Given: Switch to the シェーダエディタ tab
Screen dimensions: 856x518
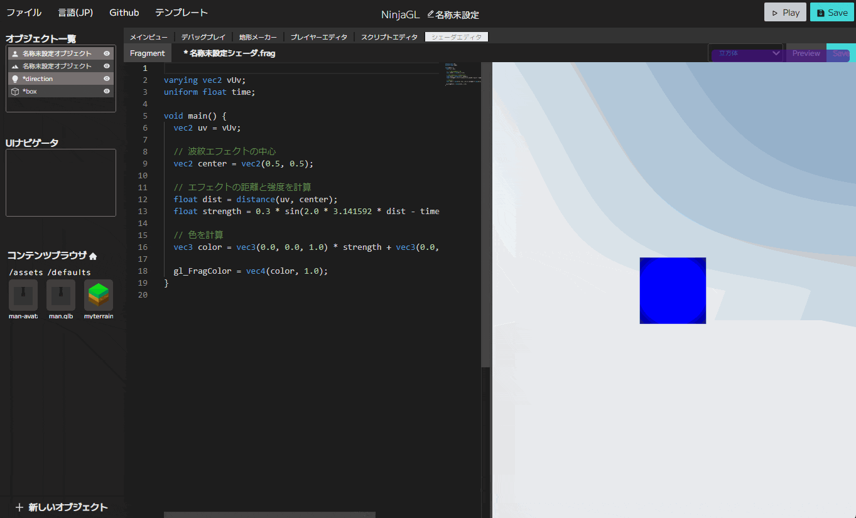Looking at the screenshot, I should click(456, 36).
